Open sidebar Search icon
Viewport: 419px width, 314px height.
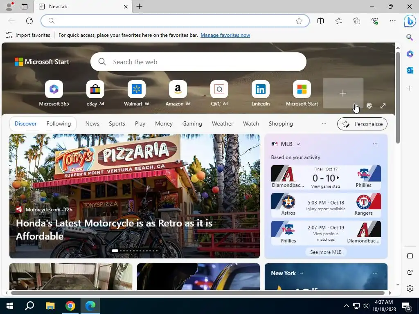(410, 37)
